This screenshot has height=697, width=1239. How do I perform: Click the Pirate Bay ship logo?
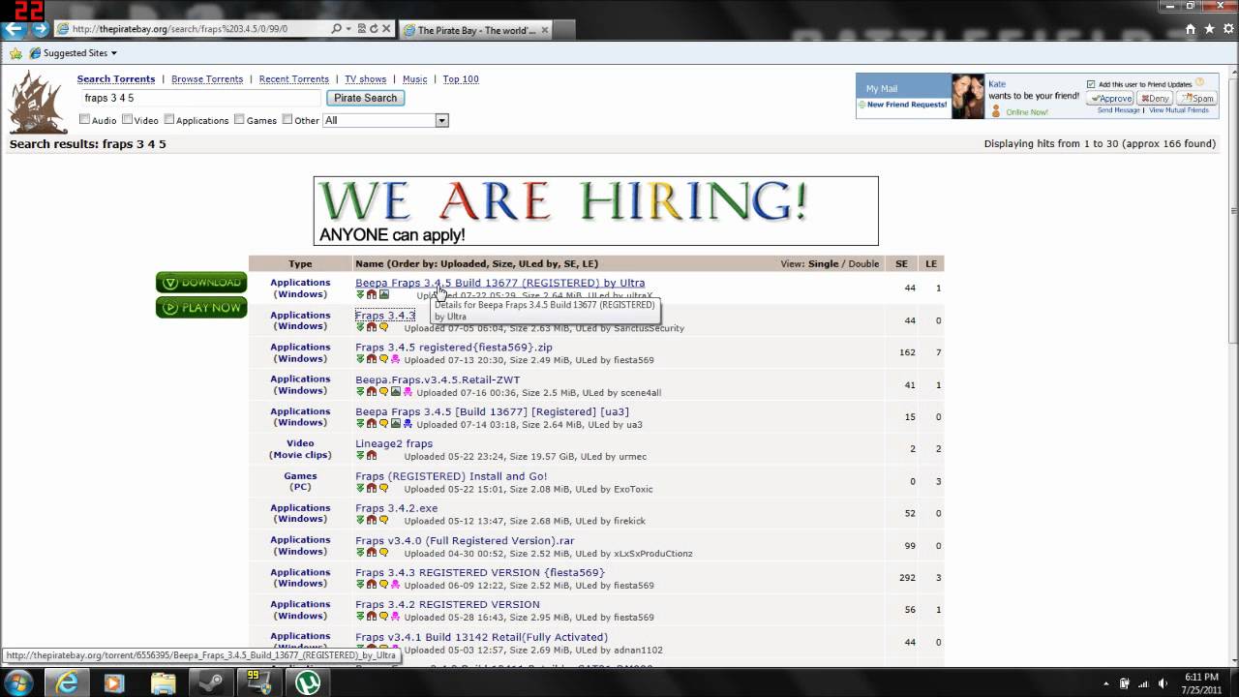38,102
